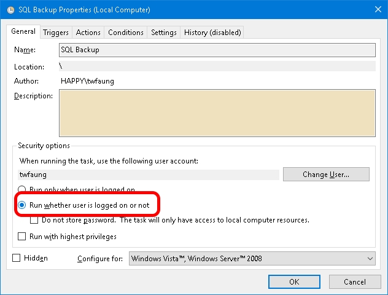
Task: Enable Run with highest privileges
Action: click(21, 236)
